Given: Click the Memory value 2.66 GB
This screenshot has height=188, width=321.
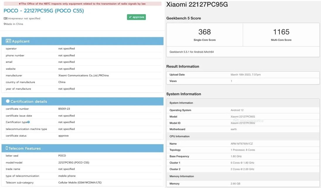Looking at the screenshot, I should coord(235,184).
